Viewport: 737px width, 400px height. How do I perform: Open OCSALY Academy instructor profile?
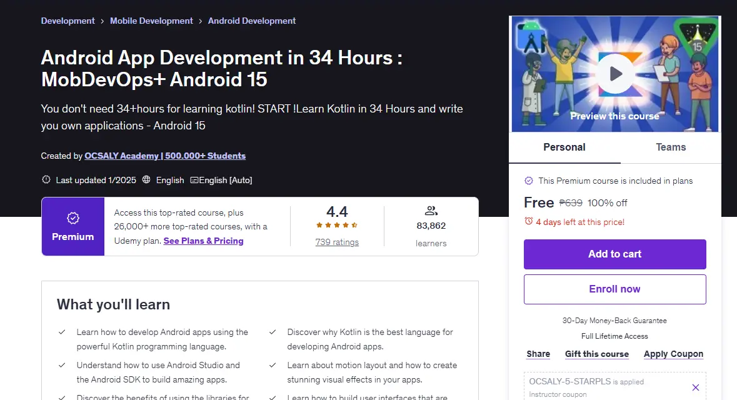coord(165,156)
